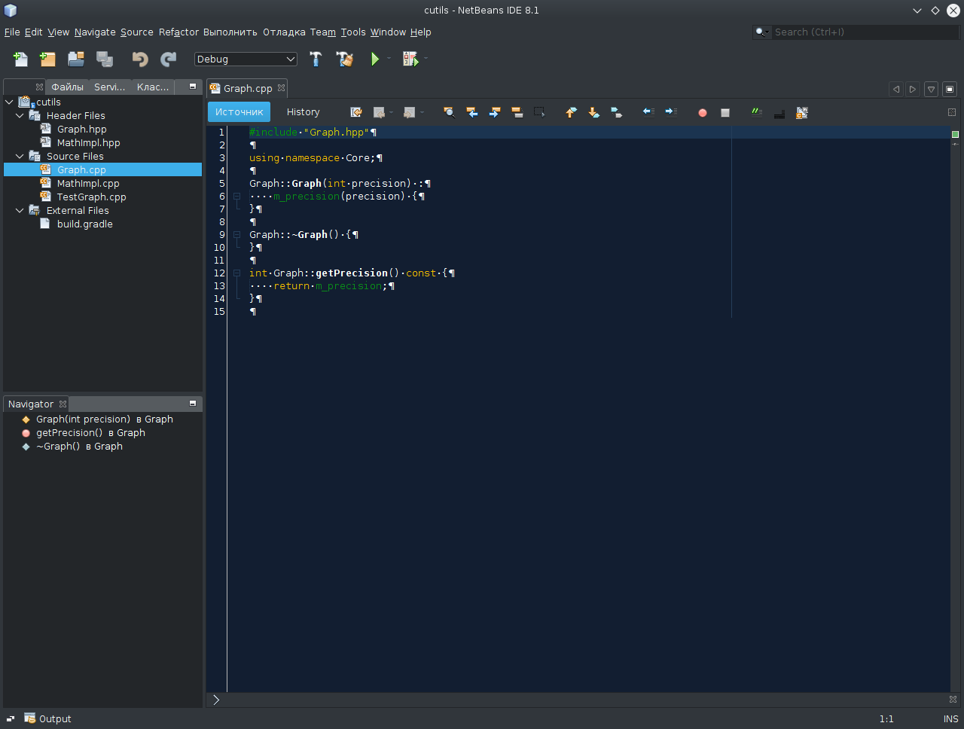964x729 pixels.
Task: Select TestGraph.cpp in project tree
Action: [x=91, y=197]
